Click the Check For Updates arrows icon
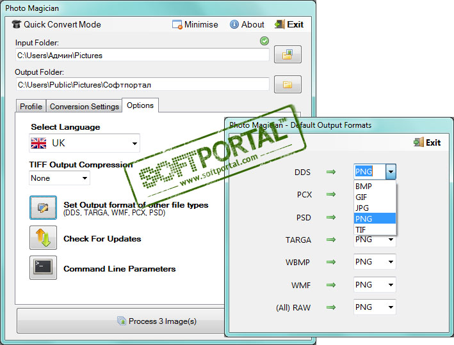 pos(43,238)
